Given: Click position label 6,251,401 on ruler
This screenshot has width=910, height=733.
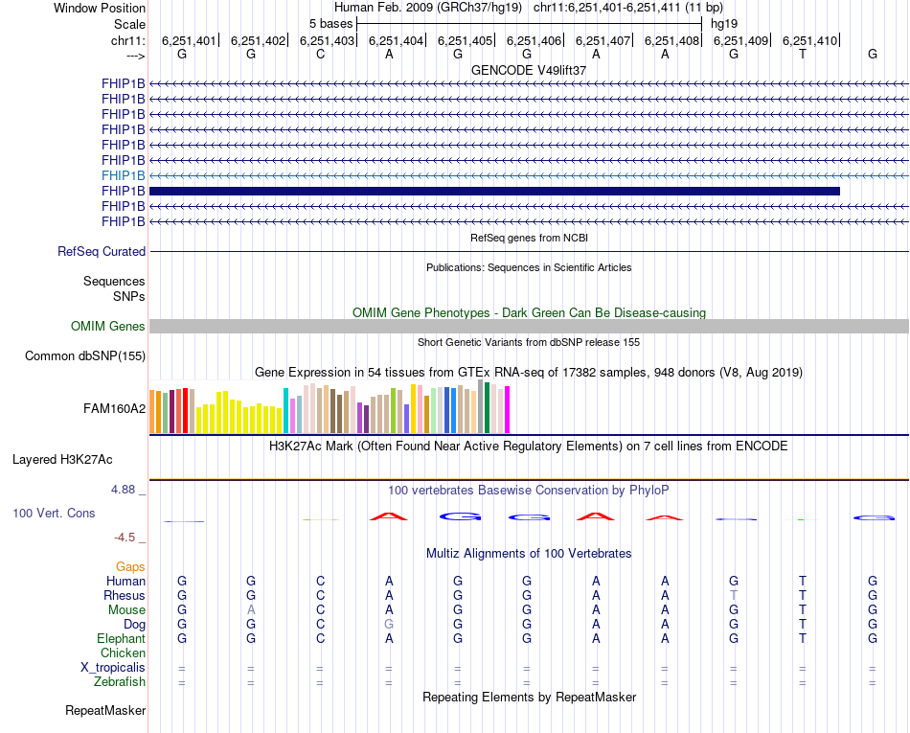Looking at the screenshot, I should click(x=189, y=40).
